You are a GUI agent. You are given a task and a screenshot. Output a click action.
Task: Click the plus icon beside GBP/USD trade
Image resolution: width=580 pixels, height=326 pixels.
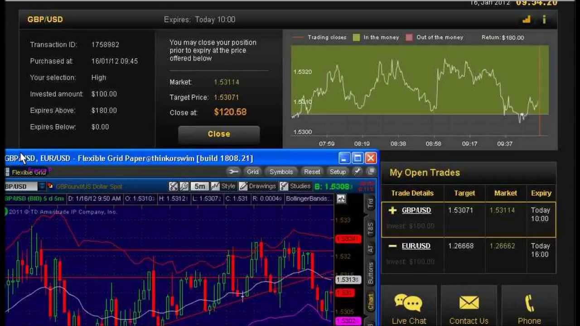point(392,210)
